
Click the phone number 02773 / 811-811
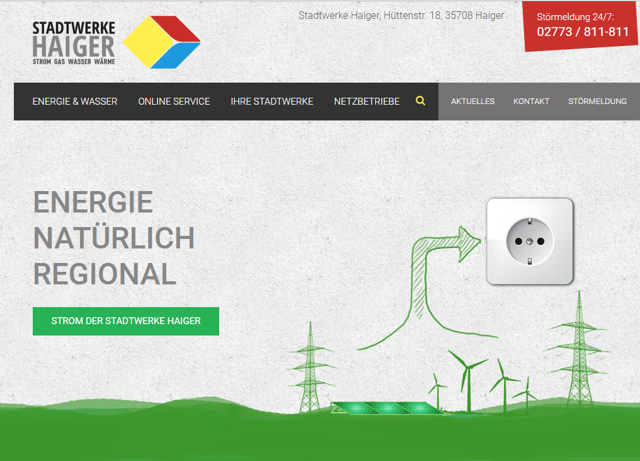coord(583,32)
